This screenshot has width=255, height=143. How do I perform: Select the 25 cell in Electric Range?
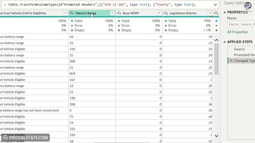[x=92, y=55]
